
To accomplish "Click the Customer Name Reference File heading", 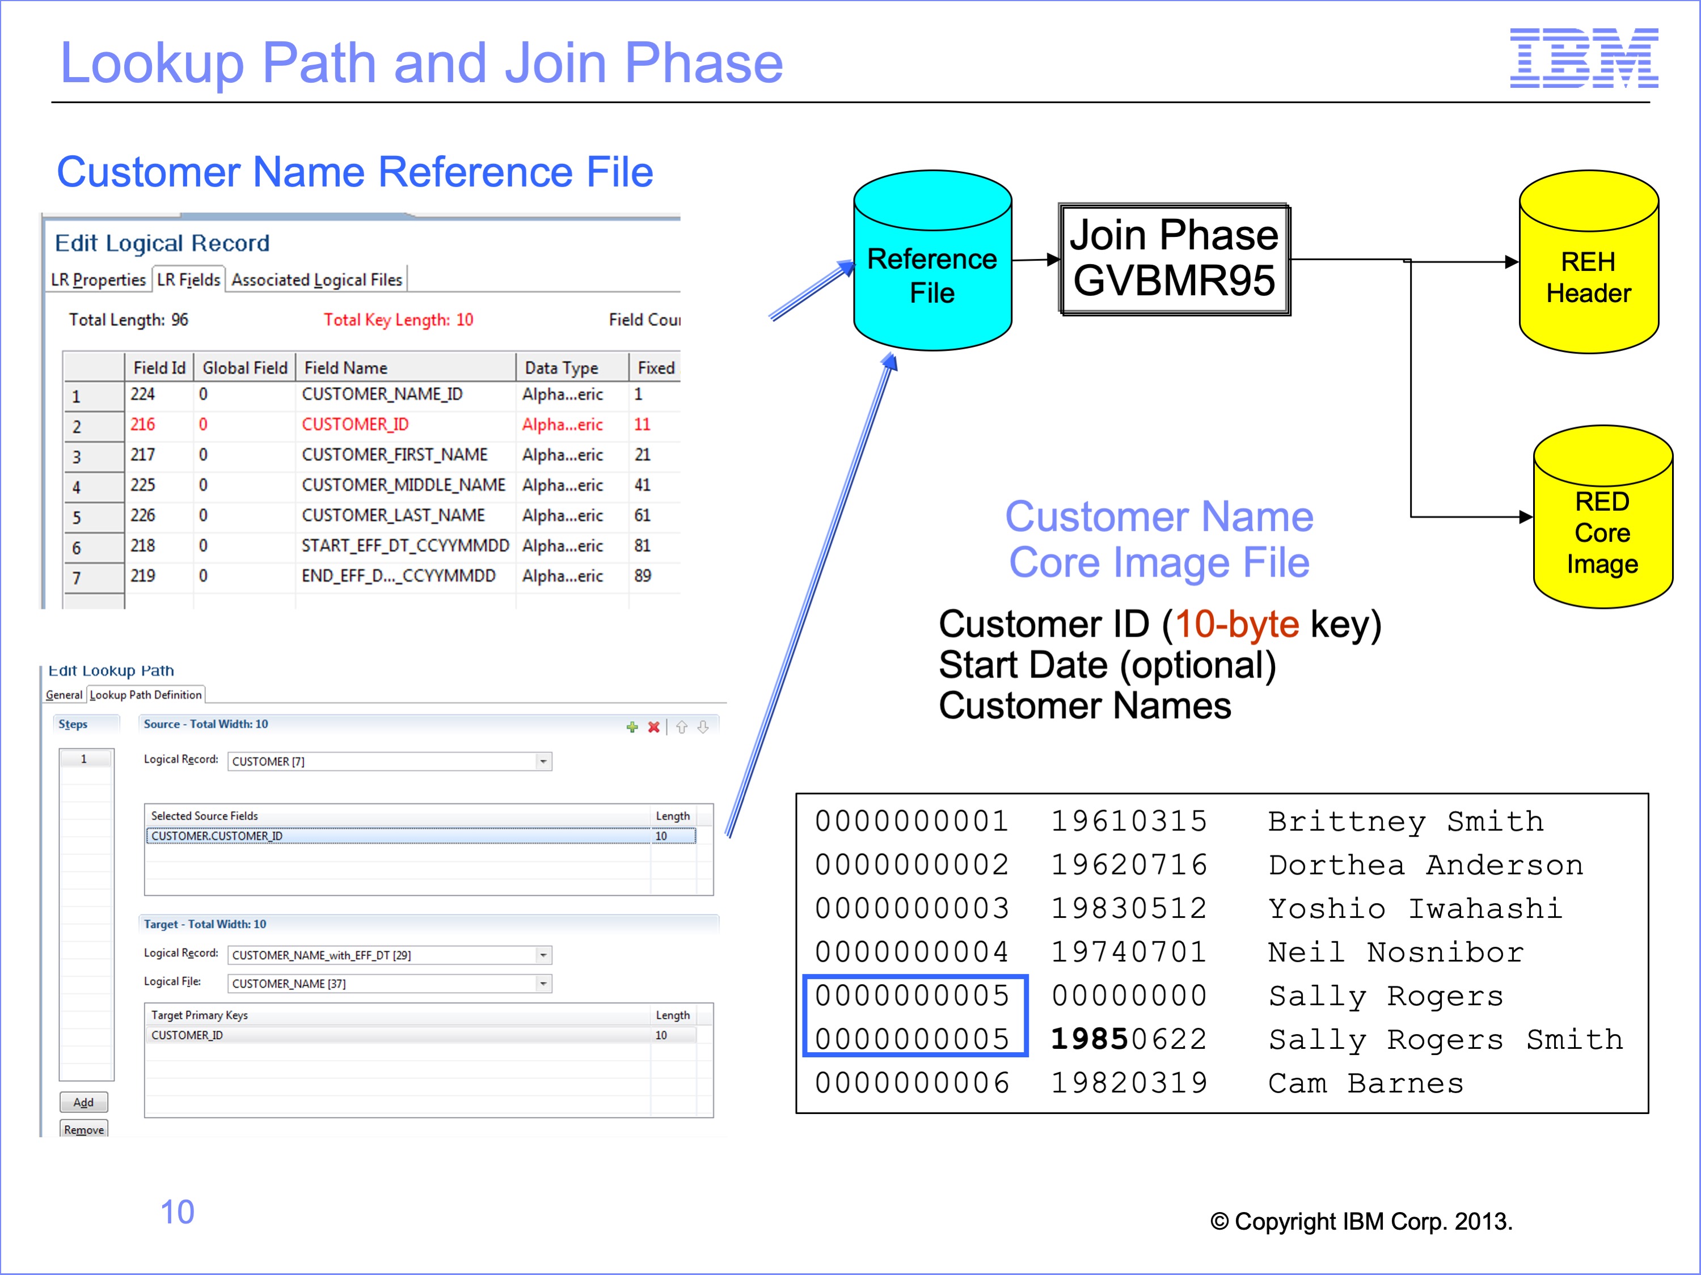I will coord(355,171).
